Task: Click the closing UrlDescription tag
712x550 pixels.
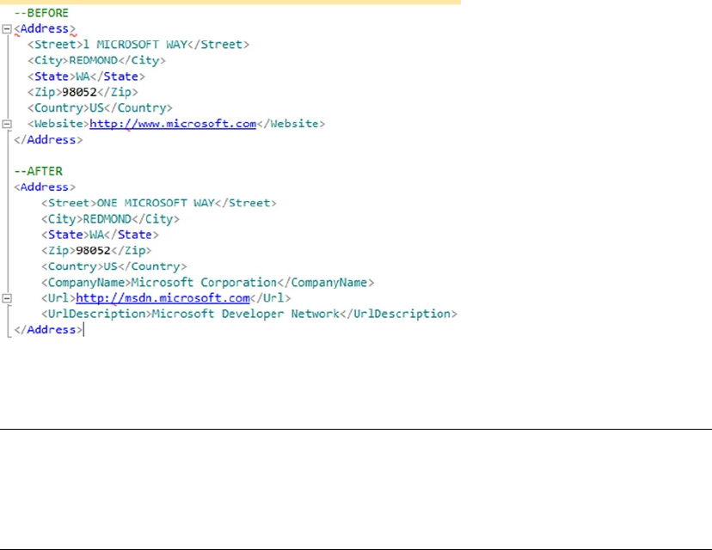Action: [399, 314]
